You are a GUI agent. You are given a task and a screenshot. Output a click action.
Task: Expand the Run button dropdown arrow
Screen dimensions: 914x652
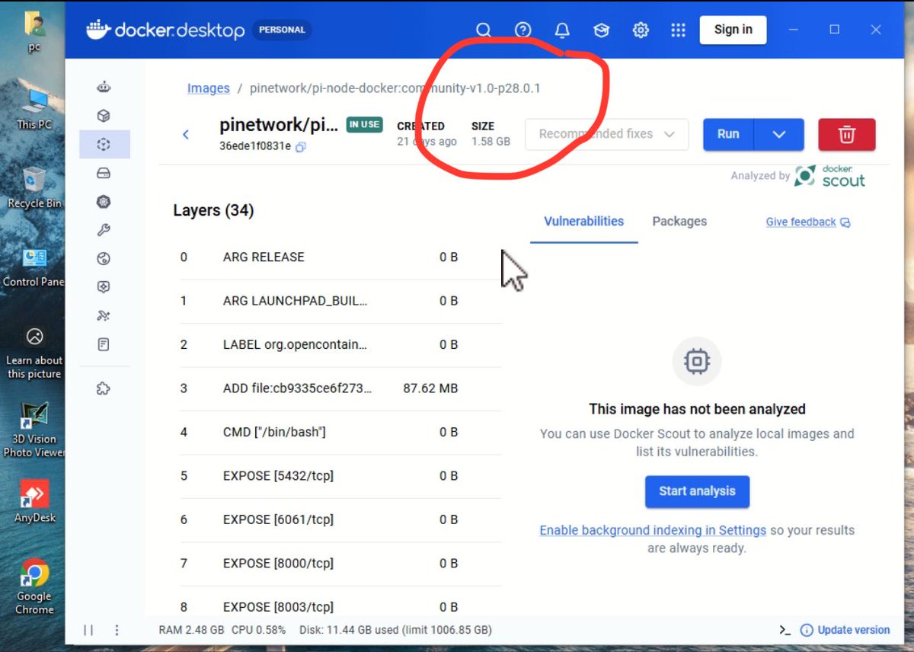778,134
